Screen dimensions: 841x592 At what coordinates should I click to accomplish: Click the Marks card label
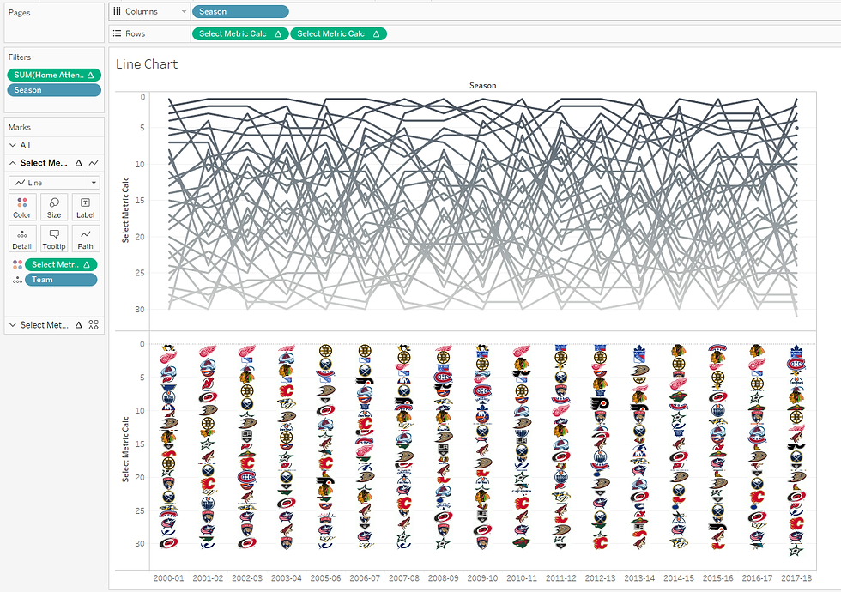click(19, 127)
